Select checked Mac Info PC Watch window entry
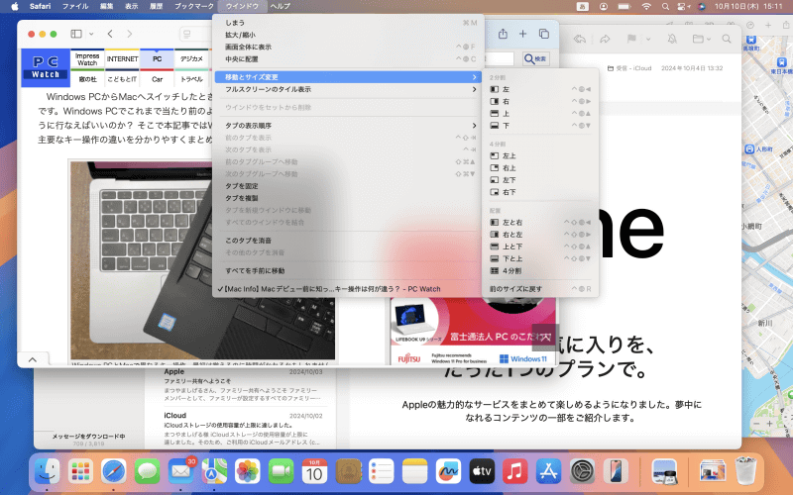The width and height of the screenshot is (793, 495). coord(348,289)
